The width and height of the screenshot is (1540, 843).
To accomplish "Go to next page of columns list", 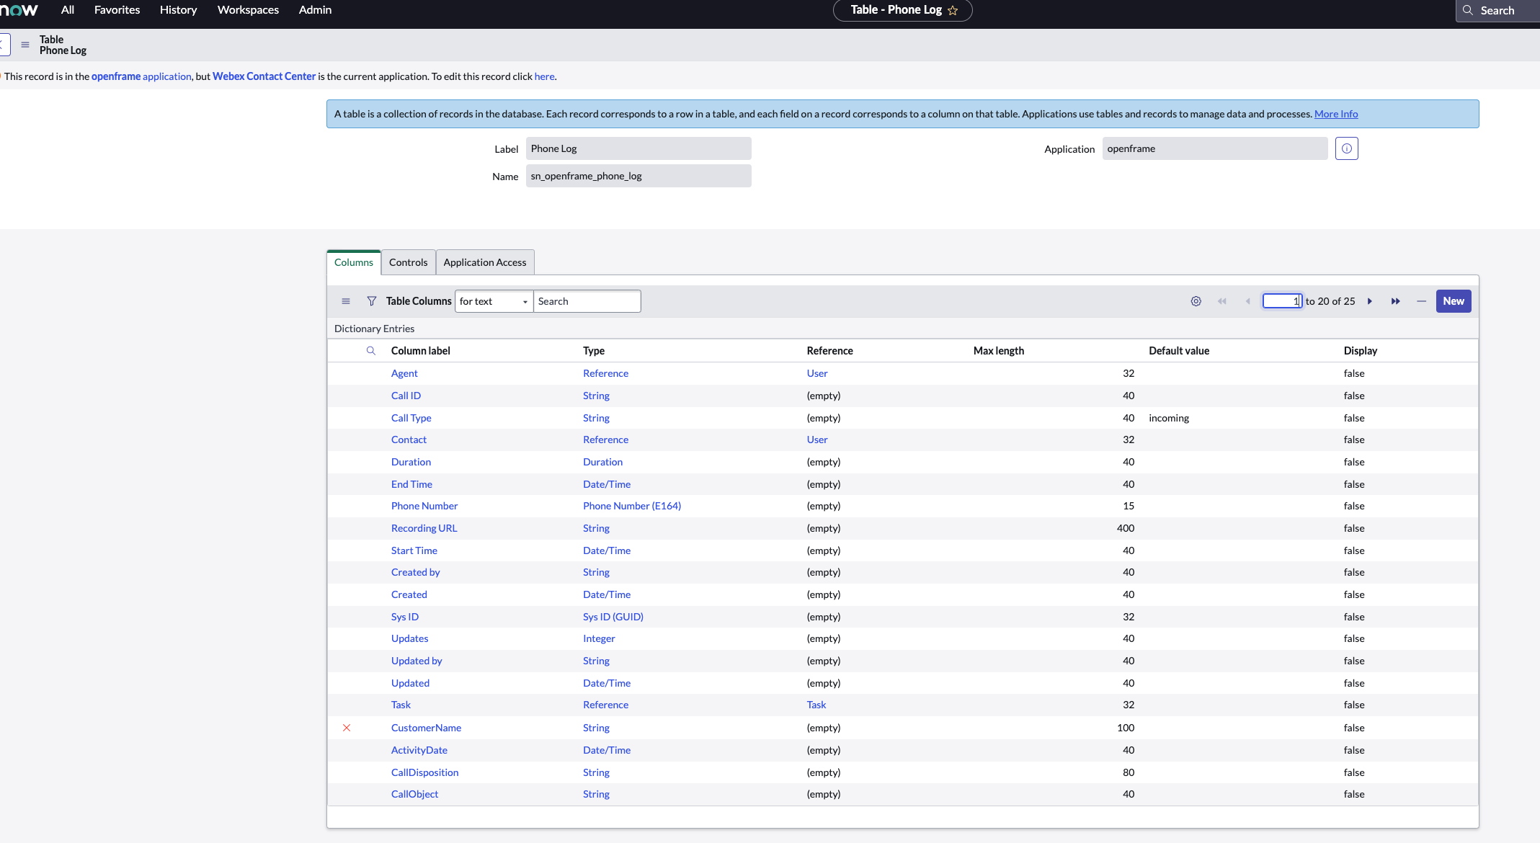I will 1370,301.
